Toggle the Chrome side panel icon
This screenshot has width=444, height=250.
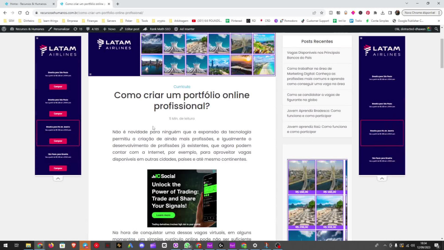(x=390, y=13)
